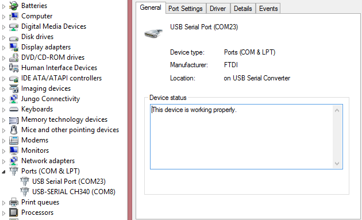The width and height of the screenshot is (362, 220).
Task: Select USB Serial Port (COM23) in tree
Action: pos(69,182)
